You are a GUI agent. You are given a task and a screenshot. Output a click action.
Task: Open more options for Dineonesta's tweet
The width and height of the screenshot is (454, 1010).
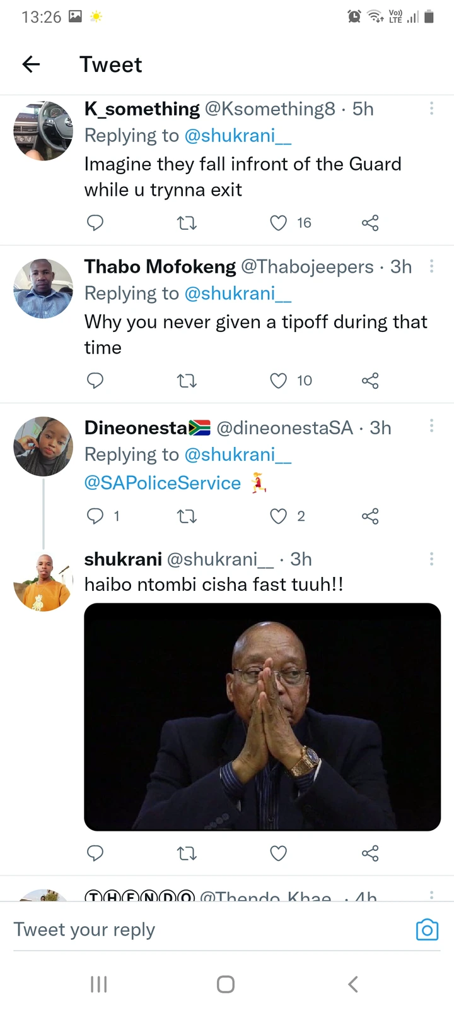point(431,426)
